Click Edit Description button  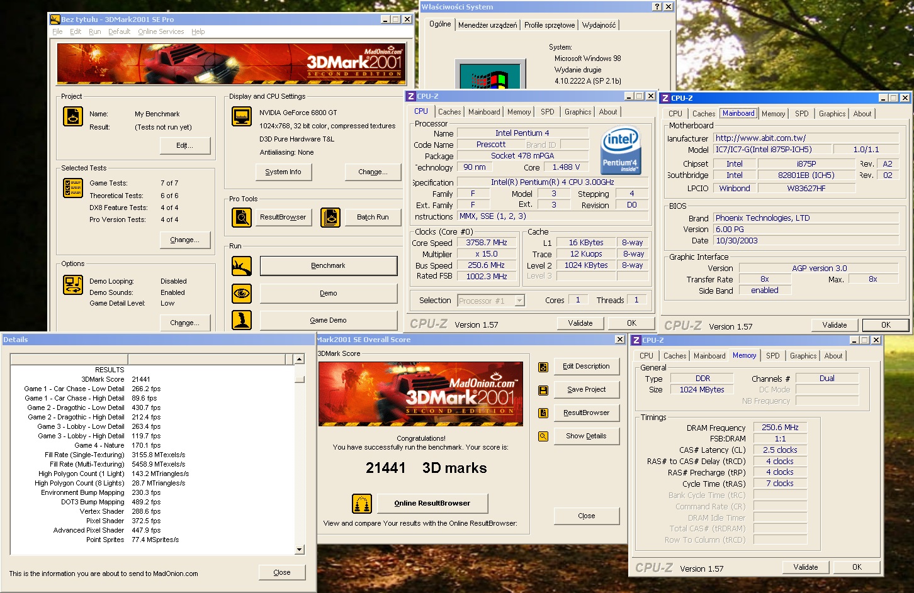587,366
